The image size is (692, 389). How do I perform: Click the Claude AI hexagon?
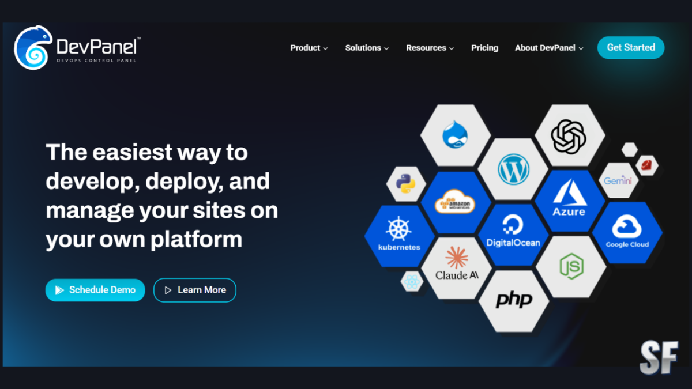pyautogui.click(x=457, y=267)
